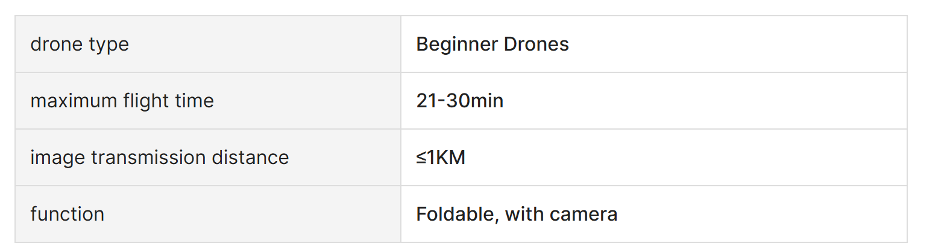Click the word "image" in third row
This screenshot has height=252, width=950.
[x=58, y=158]
